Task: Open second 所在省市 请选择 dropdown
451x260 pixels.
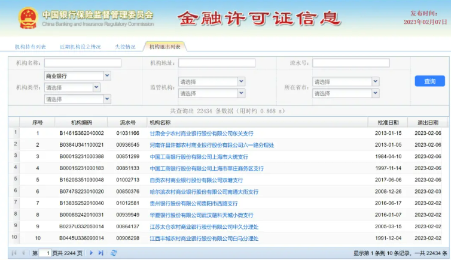Action: tap(375, 93)
